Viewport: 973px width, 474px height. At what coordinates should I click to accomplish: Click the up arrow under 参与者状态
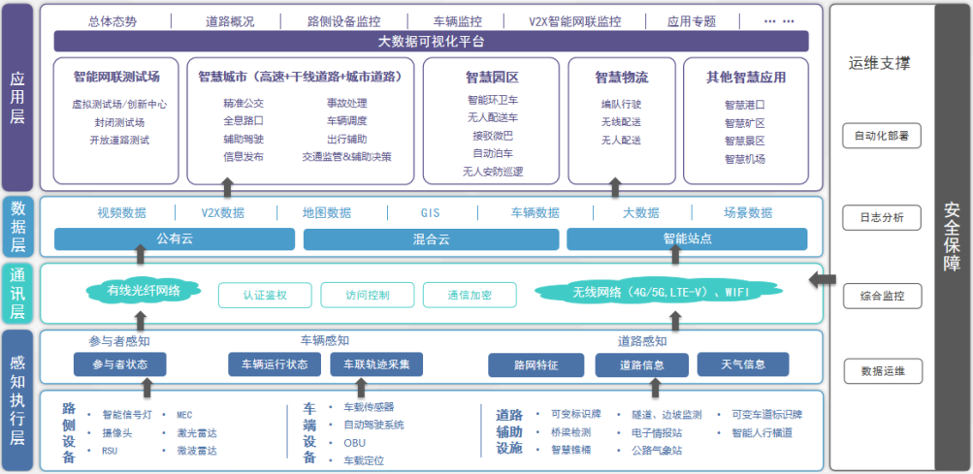click(x=146, y=388)
